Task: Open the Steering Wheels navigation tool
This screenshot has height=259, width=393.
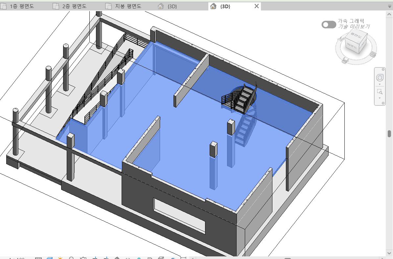Action: point(380,78)
